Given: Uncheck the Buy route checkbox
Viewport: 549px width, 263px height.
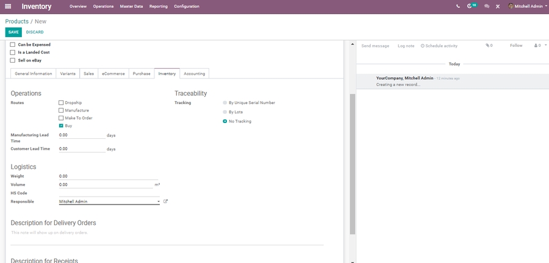Looking at the screenshot, I should pos(61,125).
